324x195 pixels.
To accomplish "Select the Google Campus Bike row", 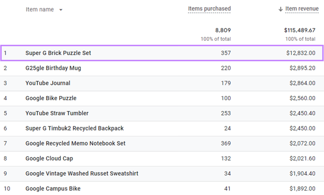I will click(x=53, y=188).
